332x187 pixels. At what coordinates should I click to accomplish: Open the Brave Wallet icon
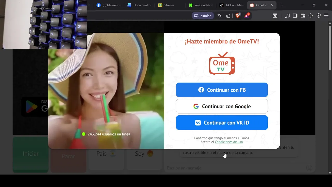(303, 16)
